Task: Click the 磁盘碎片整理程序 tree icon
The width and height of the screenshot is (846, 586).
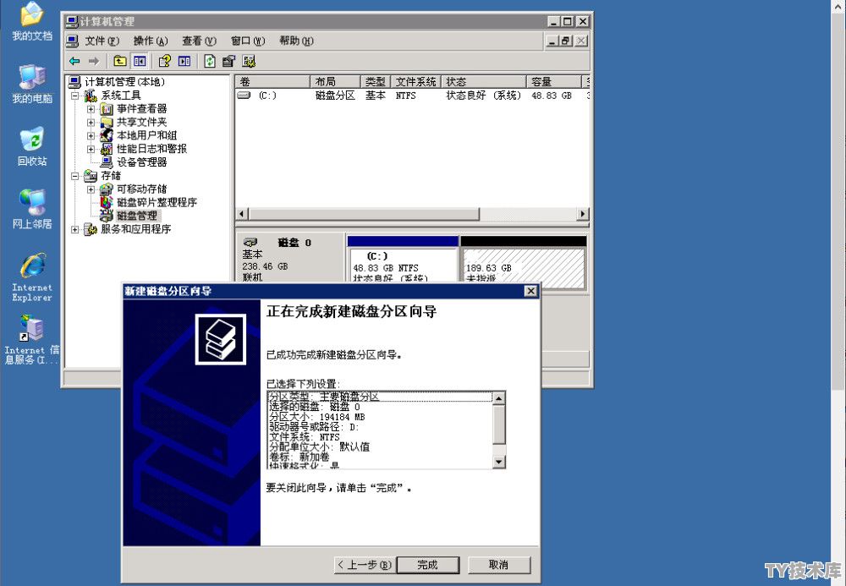Action: coord(107,203)
